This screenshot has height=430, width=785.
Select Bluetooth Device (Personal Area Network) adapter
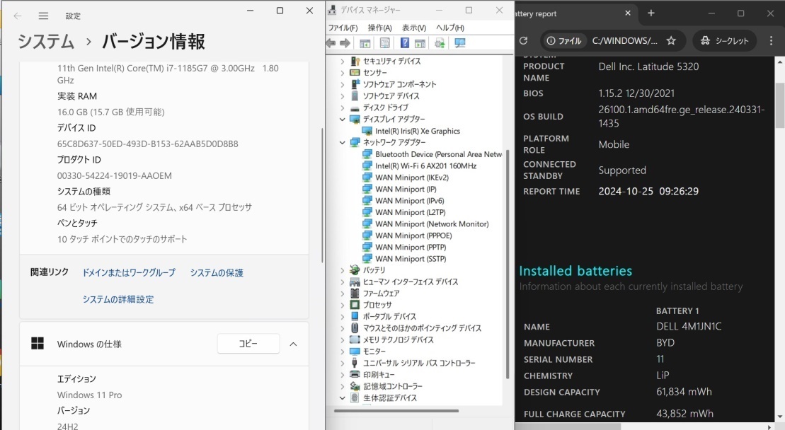(x=439, y=154)
